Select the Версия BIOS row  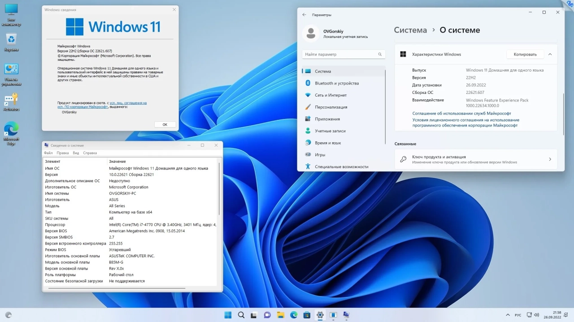click(130, 231)
